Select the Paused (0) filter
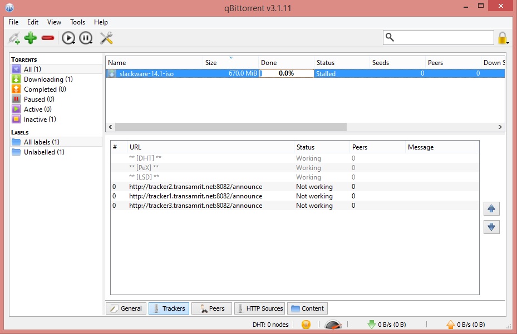This screenshot has width=517, height=334. (57, 99)
